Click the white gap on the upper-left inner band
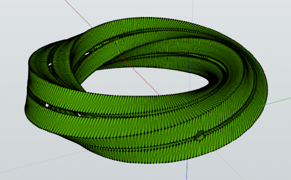 50,65
